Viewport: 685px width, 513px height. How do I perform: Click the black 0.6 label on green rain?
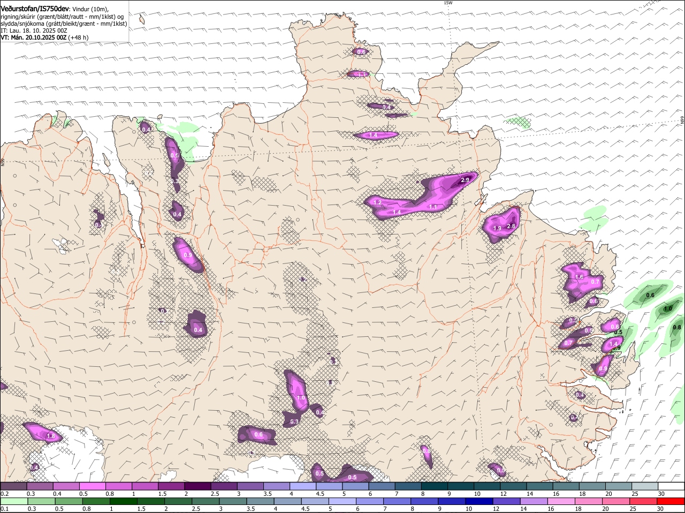[651, 295]
